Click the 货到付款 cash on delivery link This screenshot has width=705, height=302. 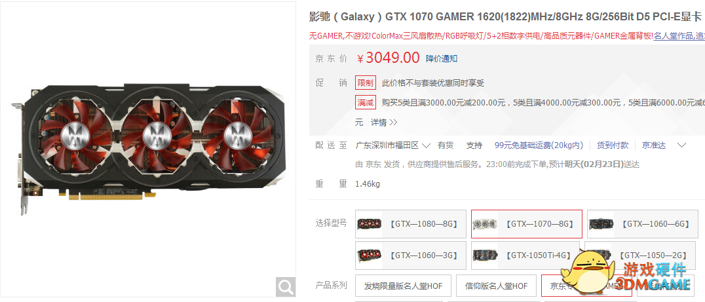click(613, 145)
